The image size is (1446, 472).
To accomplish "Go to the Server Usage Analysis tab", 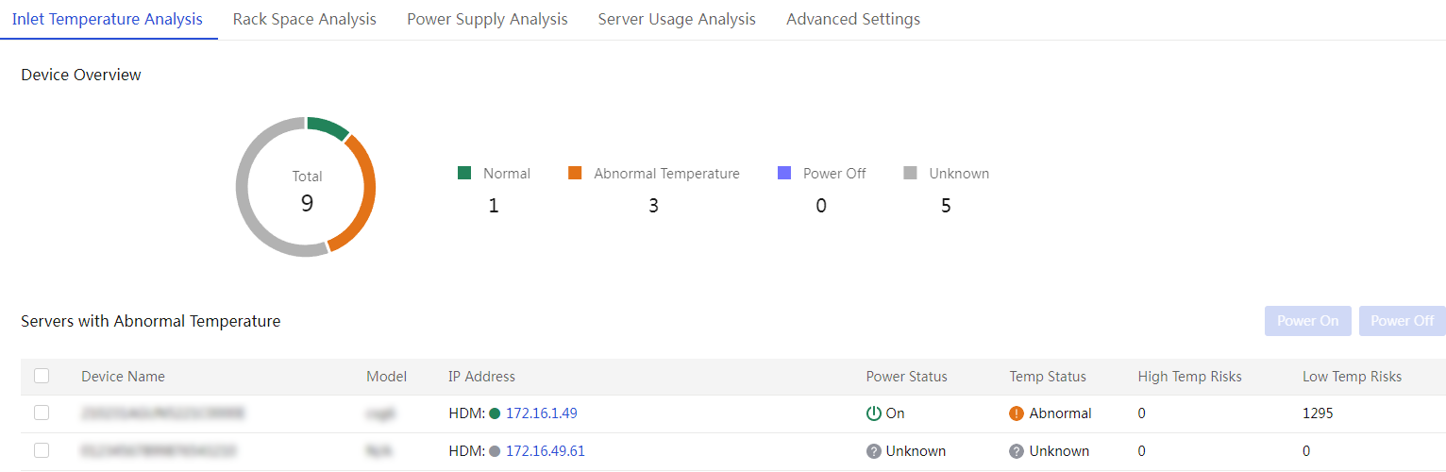I will pyautogui.click(x=677, y=19).
